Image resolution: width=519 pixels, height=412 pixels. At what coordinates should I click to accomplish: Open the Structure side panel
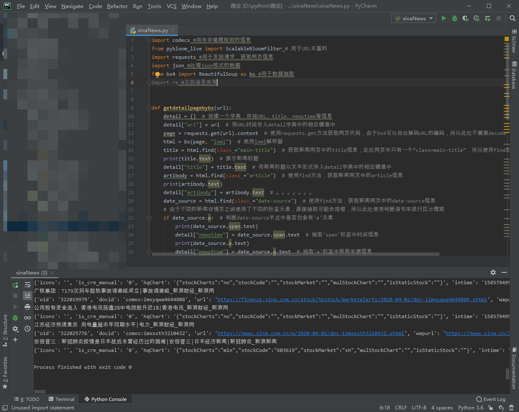[x=5, y=330]
